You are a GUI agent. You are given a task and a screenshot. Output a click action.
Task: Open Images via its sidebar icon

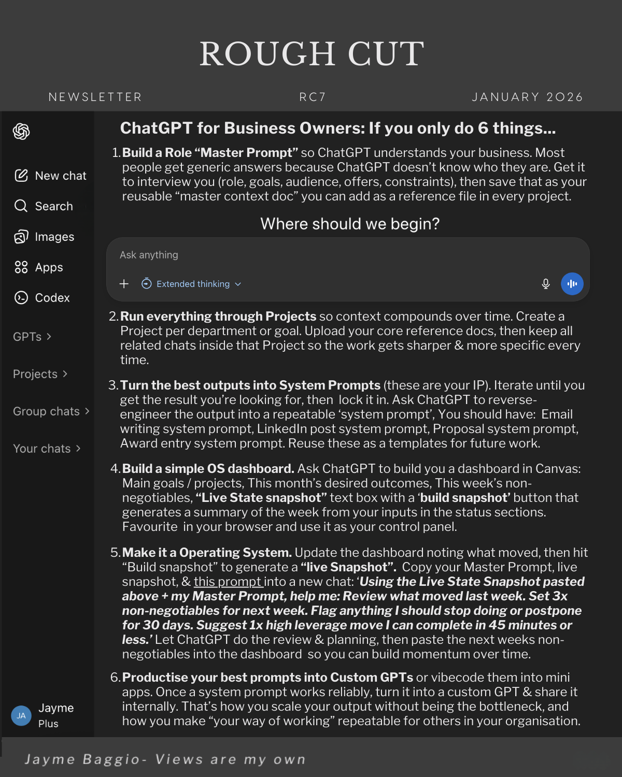(21, 237)
